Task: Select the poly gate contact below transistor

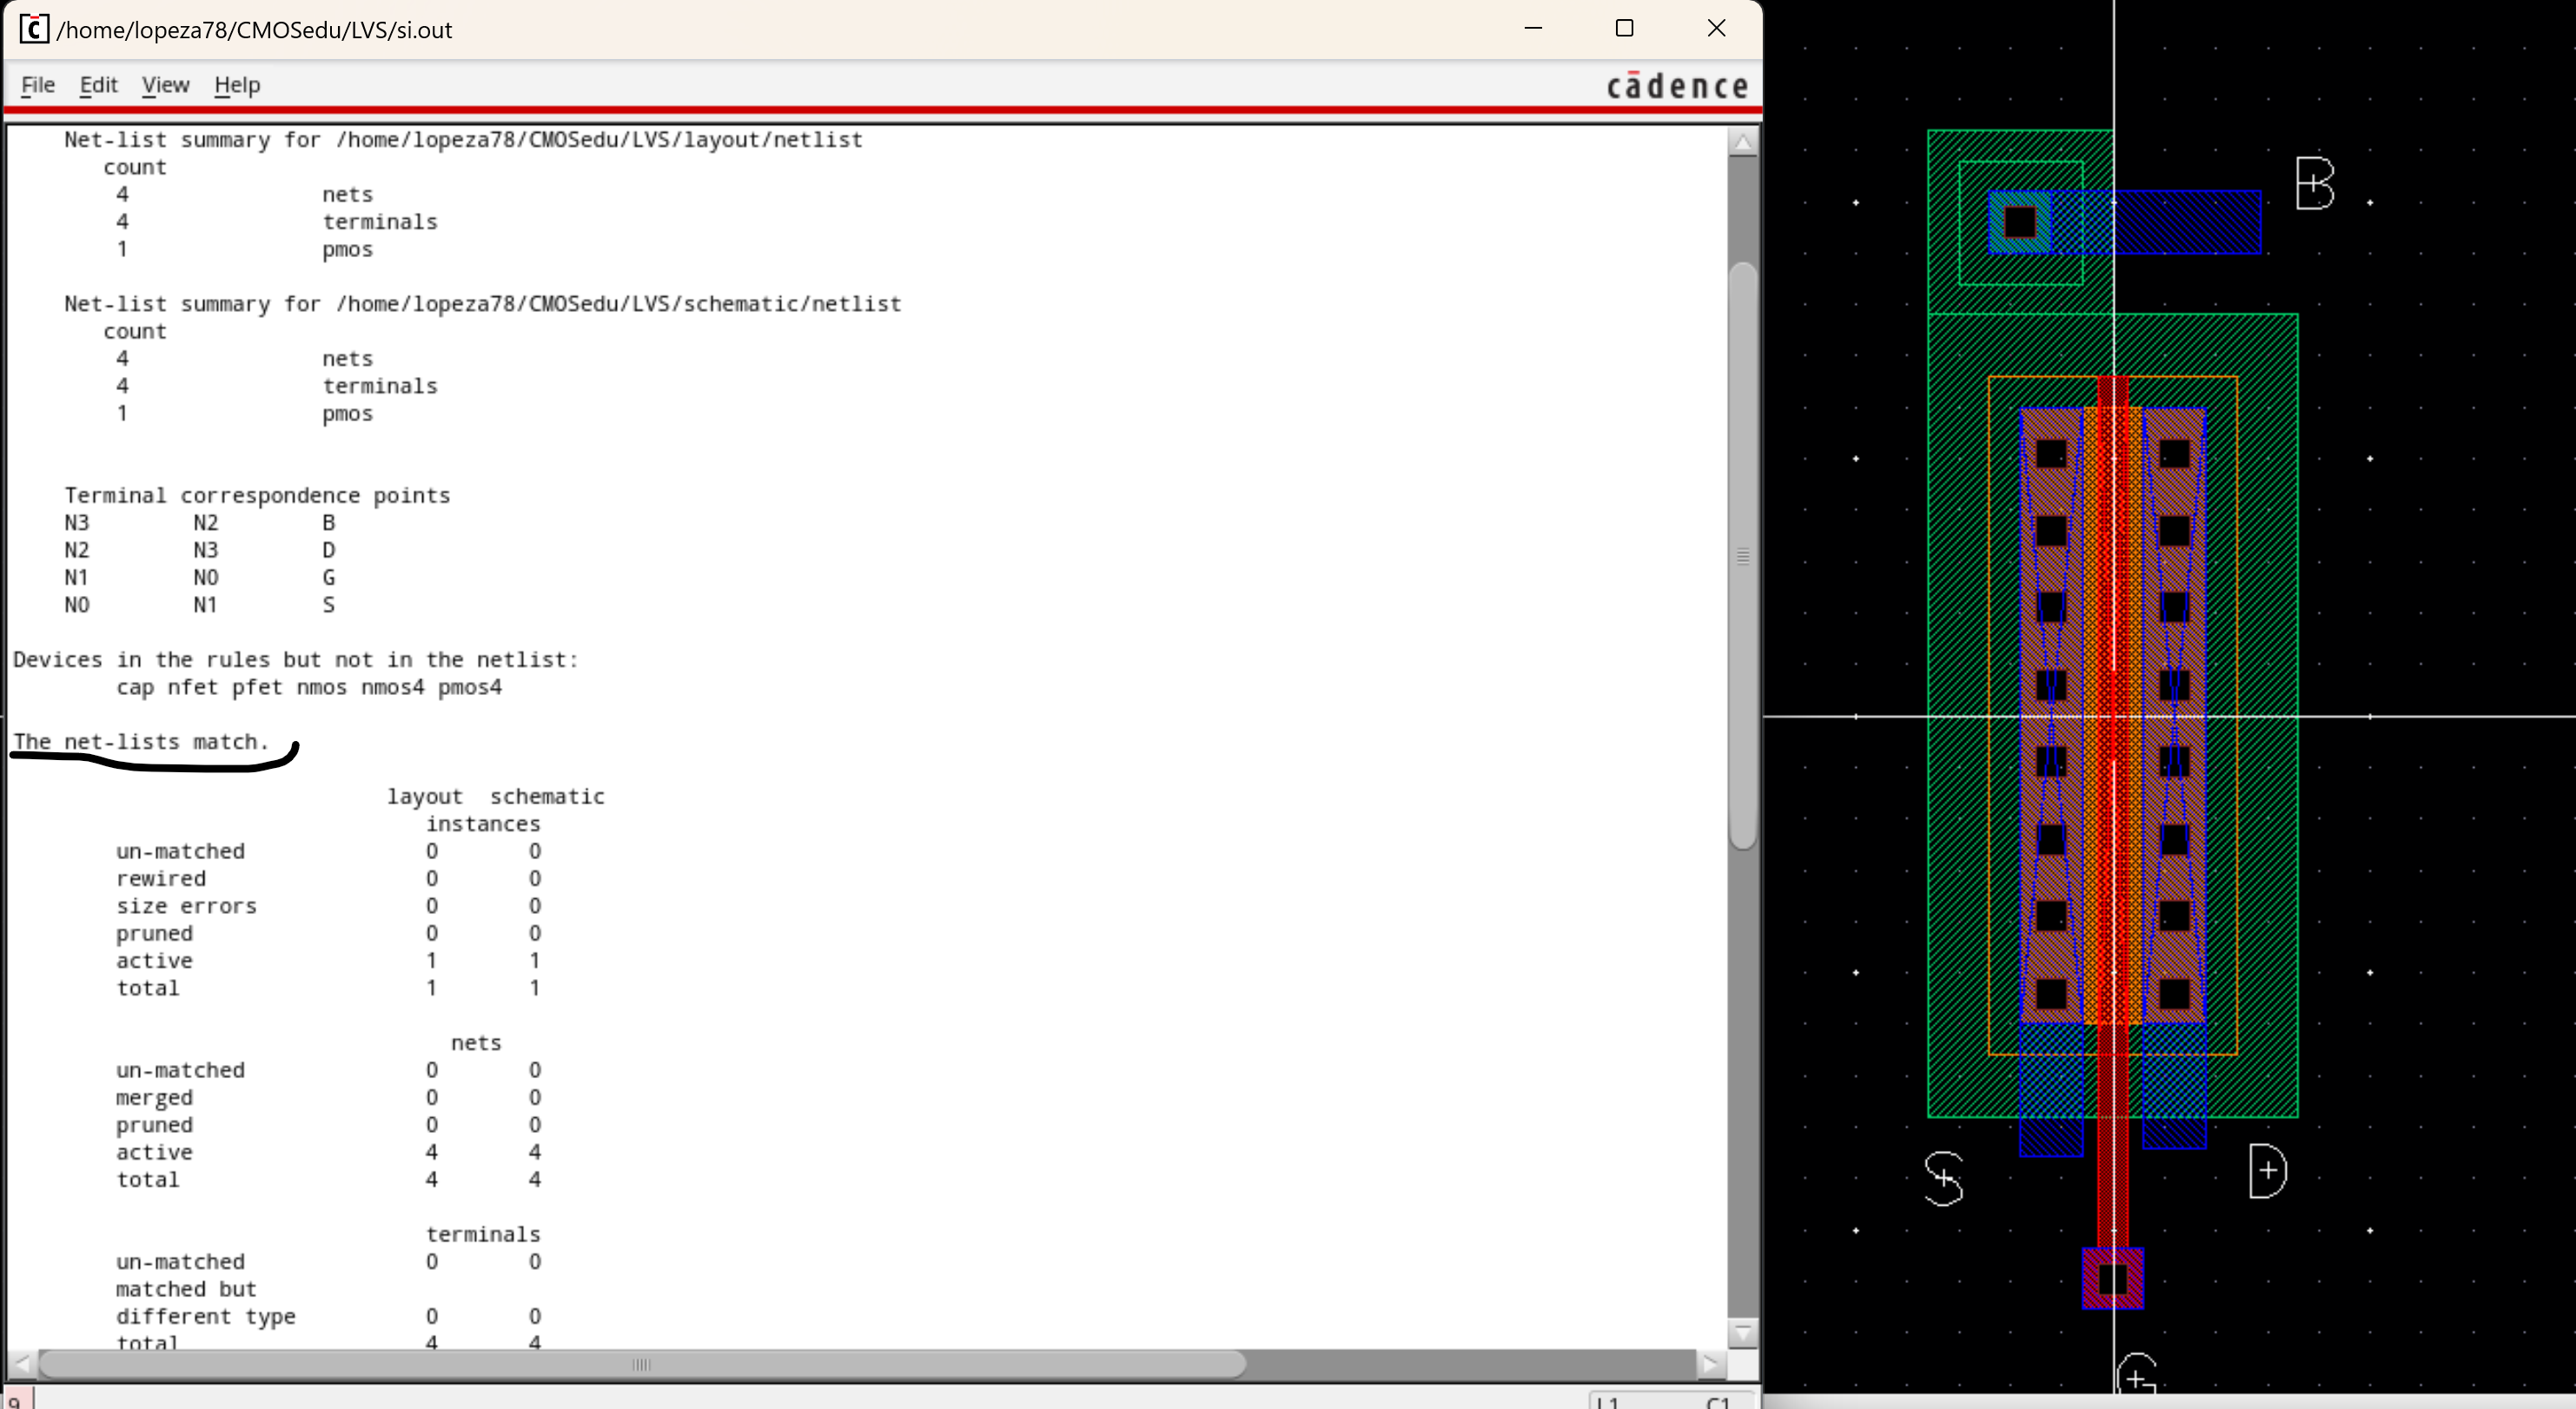Action: pyautogui.click(x=2112, y=1279)
